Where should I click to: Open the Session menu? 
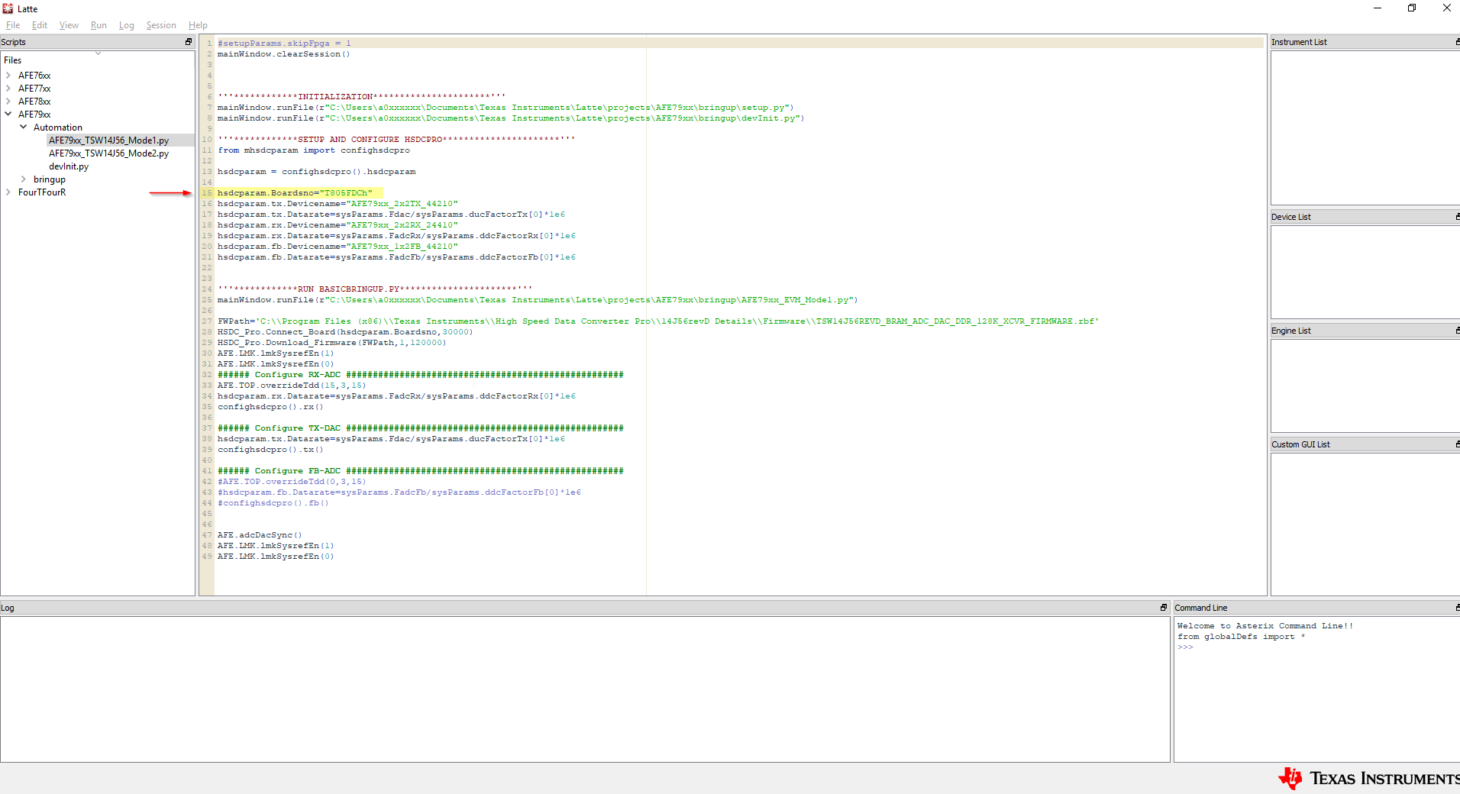[x=161, y=25]
